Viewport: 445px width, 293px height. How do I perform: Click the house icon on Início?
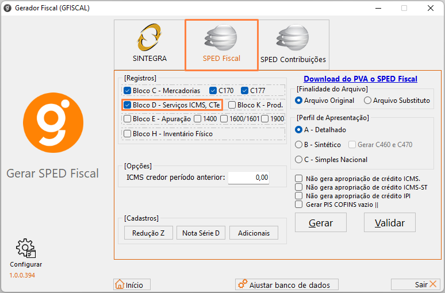tap(120, 284)
